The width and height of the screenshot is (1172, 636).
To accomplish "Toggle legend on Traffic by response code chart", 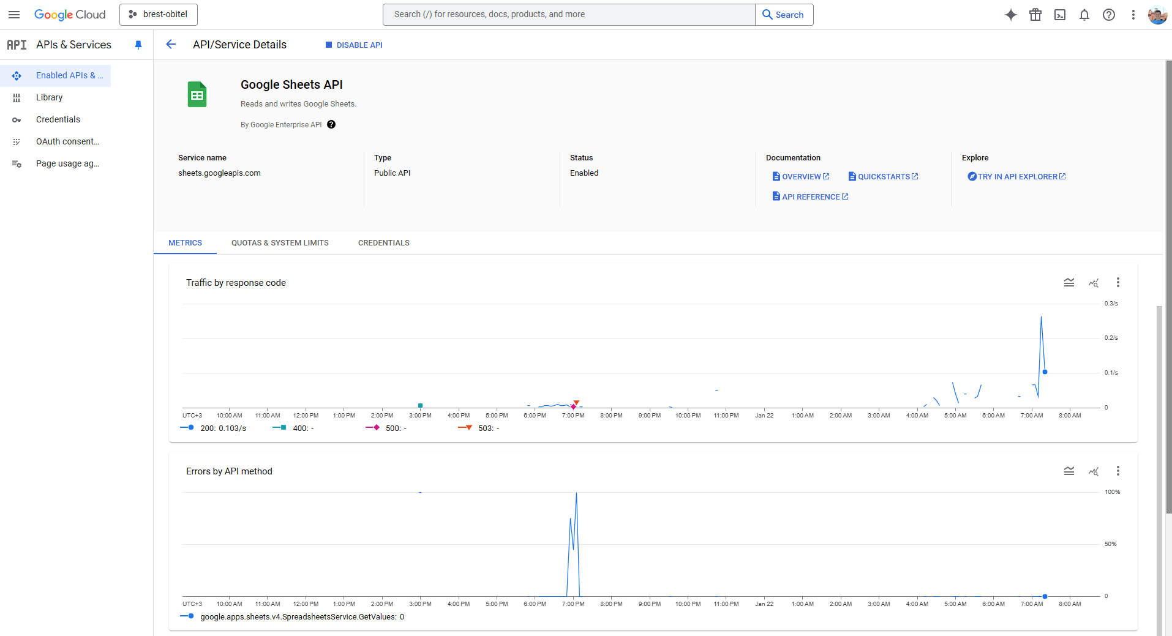I will click(x=1069, y=282).
